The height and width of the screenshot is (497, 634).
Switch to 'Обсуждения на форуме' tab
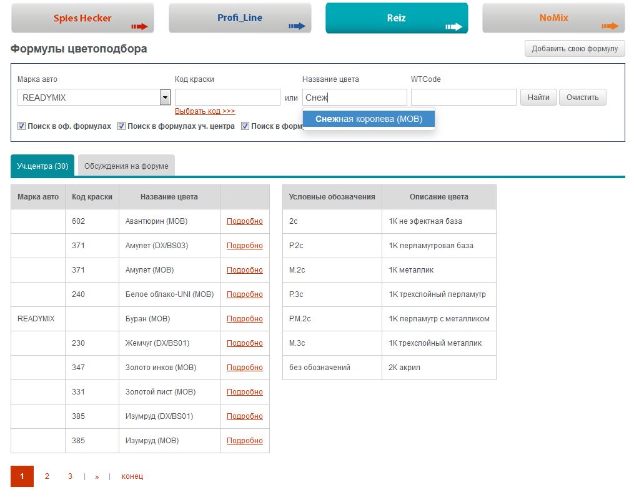[126, 166]
